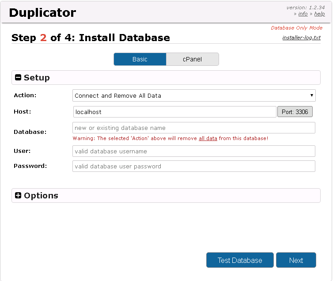Viewport: 333px width, 281px height.
Task: Click the Duplicator title in header
Action: pyautogui.click(x=42, y=12)
